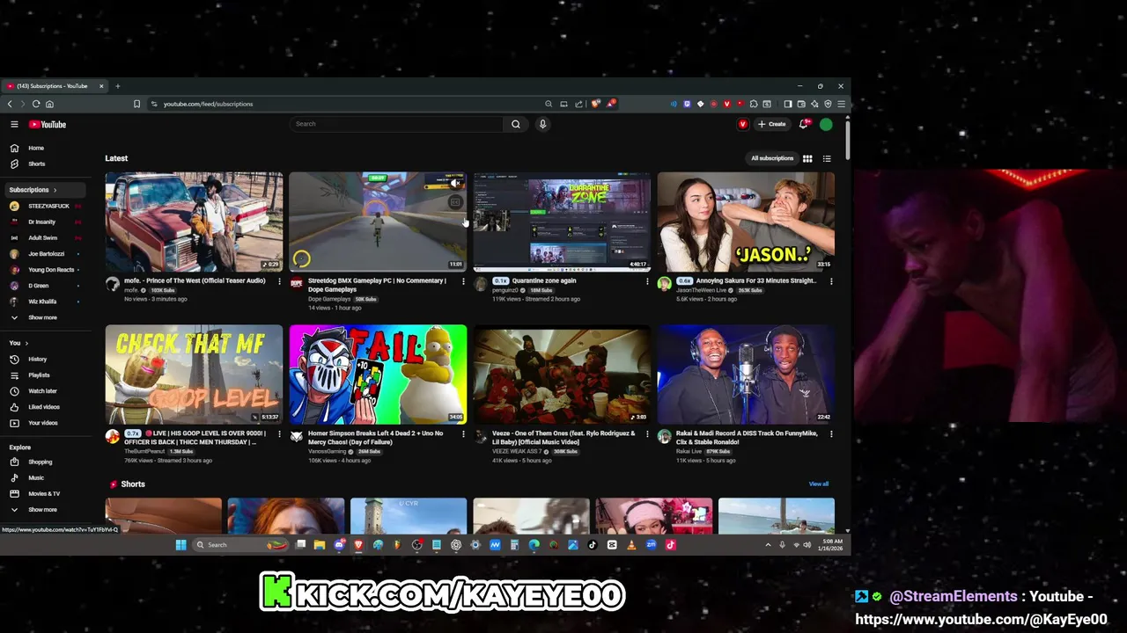Switch to grid view layout
The height and width of the screenshot is (633, 1127).
pyautogui.click(x=807, y=158)
